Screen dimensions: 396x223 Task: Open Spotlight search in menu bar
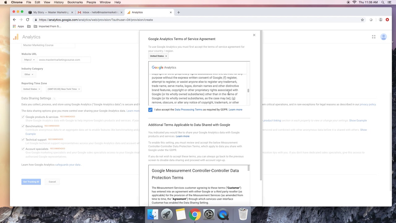click(383, 2)
